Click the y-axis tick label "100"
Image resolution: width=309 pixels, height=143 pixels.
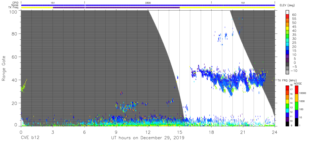tap(13, 12)
